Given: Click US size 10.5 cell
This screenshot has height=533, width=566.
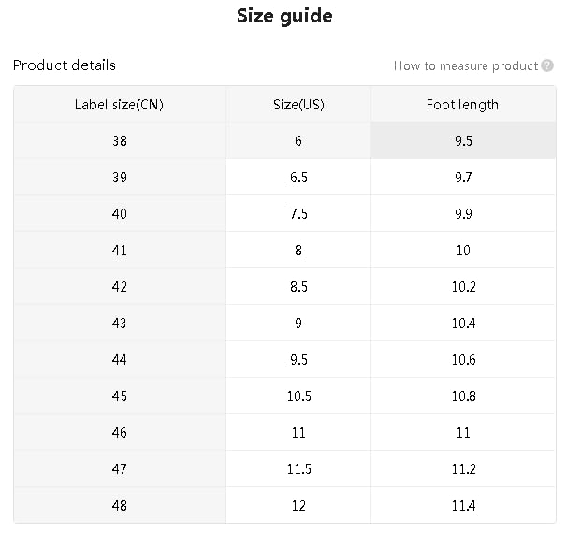Looking at the screenshot, I should tap(298, 396).
